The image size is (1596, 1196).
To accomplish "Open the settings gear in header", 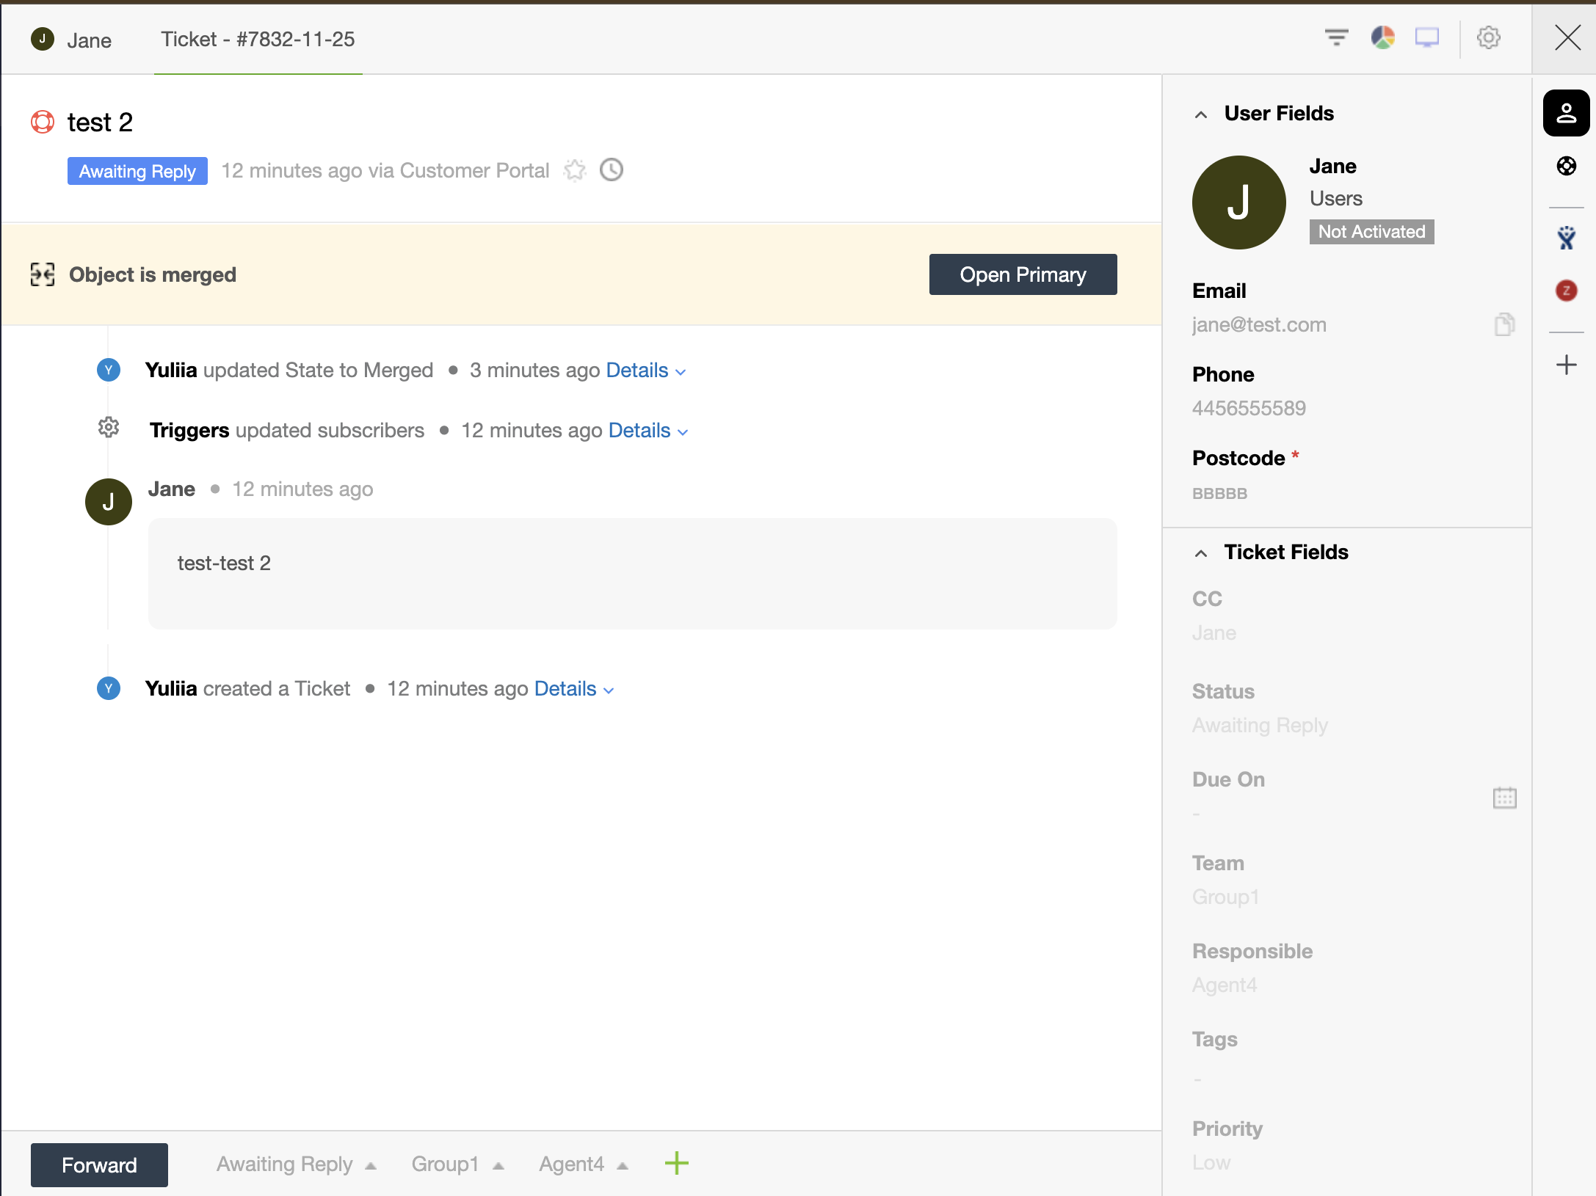I will (1488, 37).
